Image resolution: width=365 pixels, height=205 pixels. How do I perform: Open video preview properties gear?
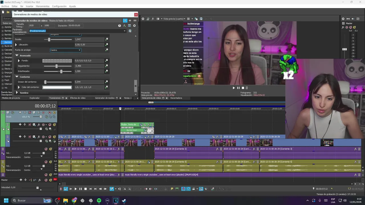click(143, 19)
